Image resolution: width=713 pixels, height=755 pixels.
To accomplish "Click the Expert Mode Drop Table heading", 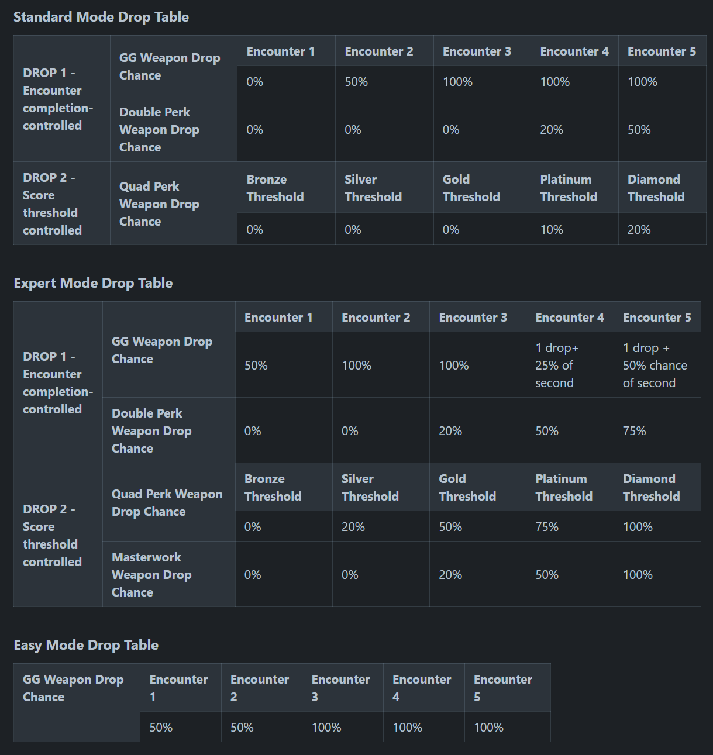I will click(93, 283).
